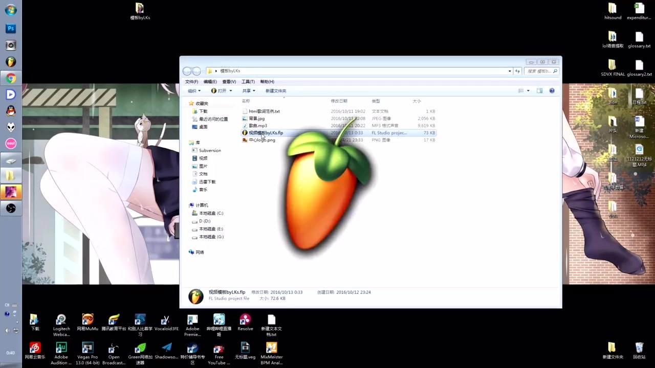Open OBS icon in taskbar
655x368 pixels.
point(11,208)
